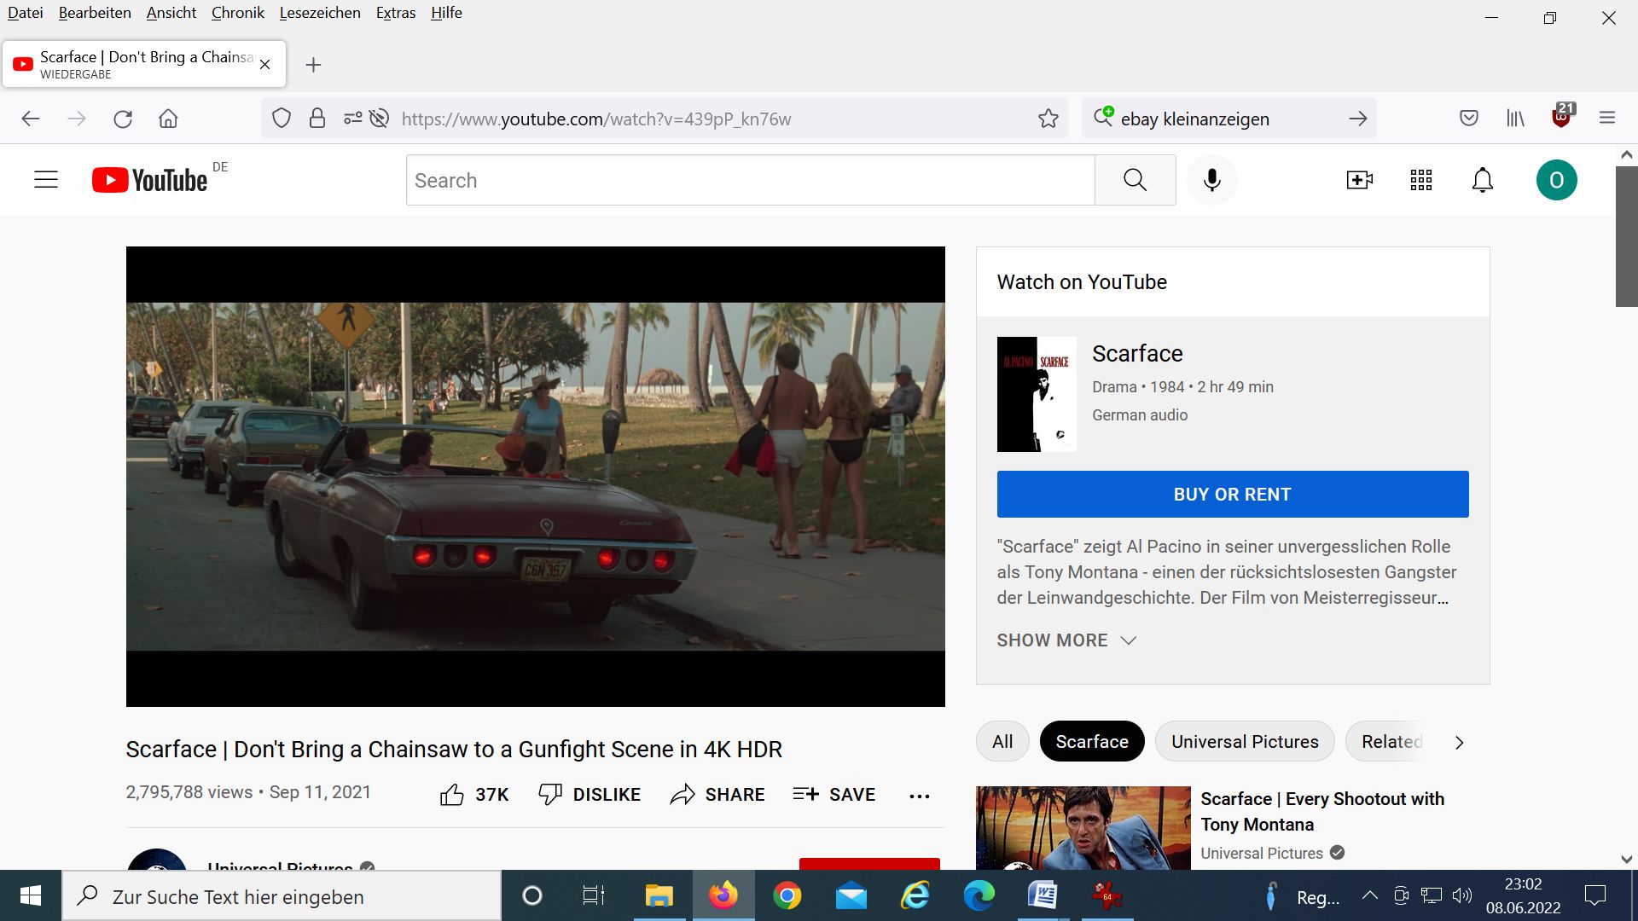Viewport: 1638px width, 921px height.
Task: Click the browser address bar URL
Action: 596,119
